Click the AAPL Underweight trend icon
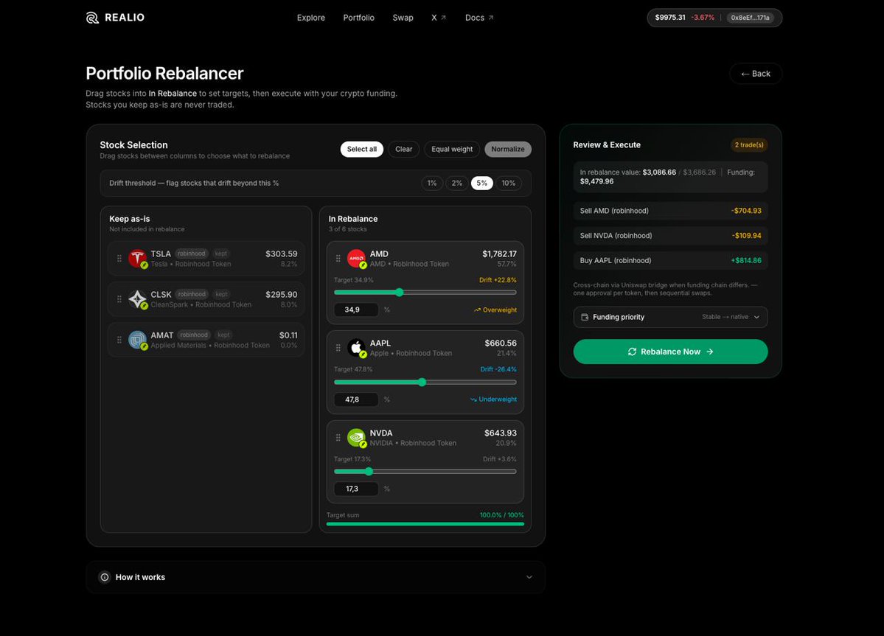The height and width of the screenshot is (636, 884). tap(473, 399)
